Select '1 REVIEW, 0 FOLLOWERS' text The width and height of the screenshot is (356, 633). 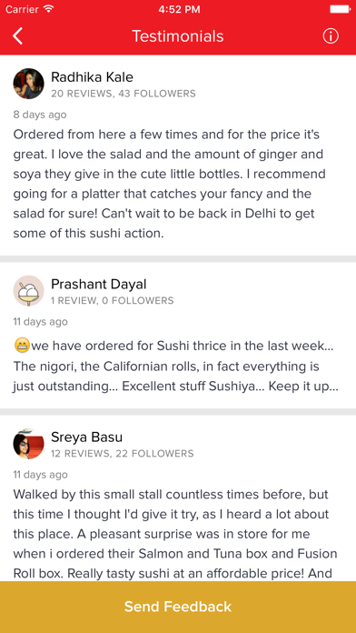point(113,301)
